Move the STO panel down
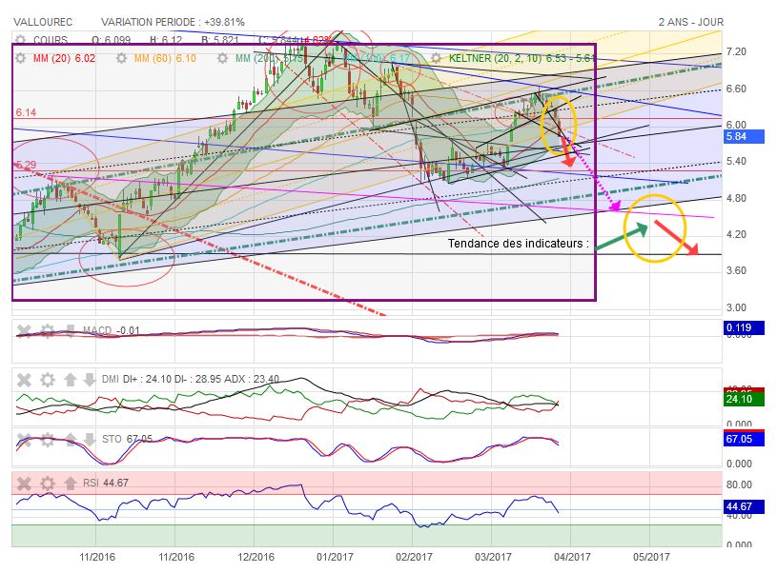Screen dimensions: 777x573 90,440
